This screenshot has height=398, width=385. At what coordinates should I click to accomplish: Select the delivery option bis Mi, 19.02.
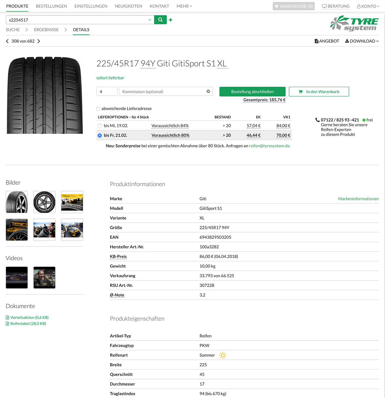point(100,126)
